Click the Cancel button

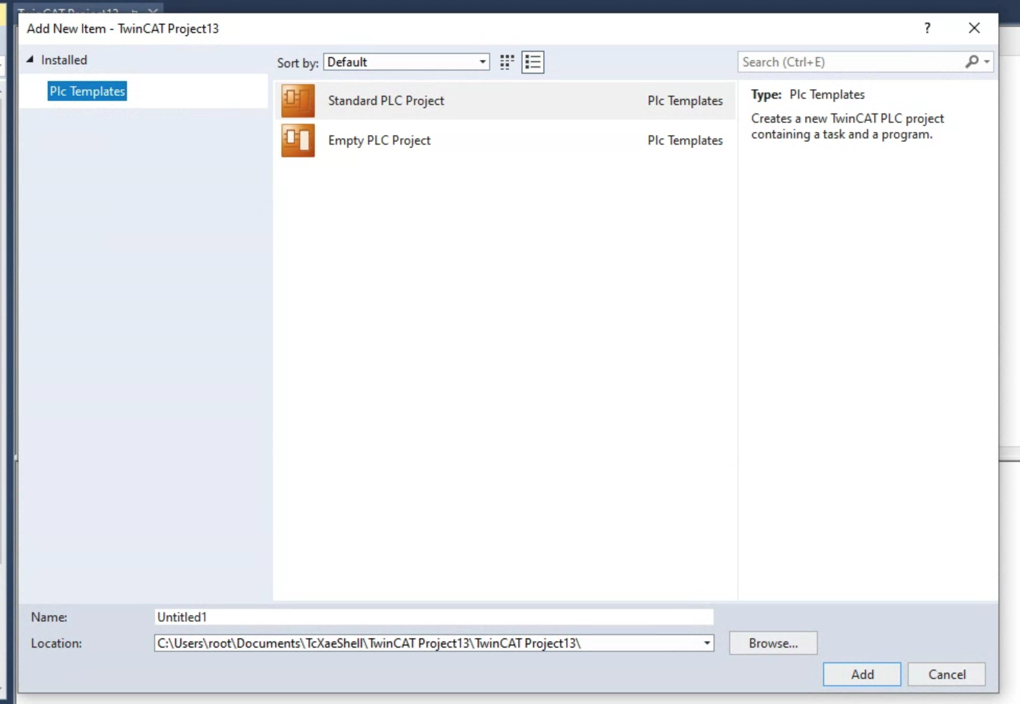coord(947,674)
